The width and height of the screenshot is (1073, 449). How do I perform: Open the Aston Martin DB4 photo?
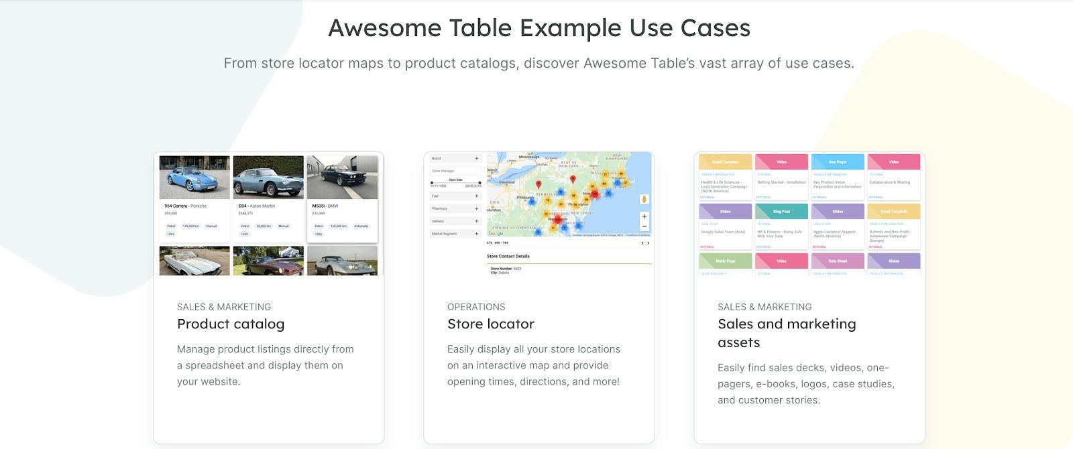(268, 177)
